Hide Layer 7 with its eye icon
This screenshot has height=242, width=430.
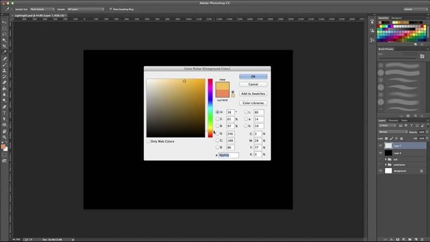pyautogui.click(x=380, y=146)
